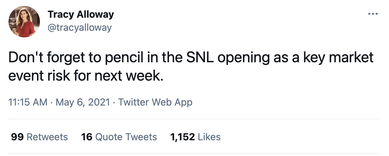This screenshot has height=156, width=389.
Task: Open the Twitter Web App source link
Action: coord(155,103)
